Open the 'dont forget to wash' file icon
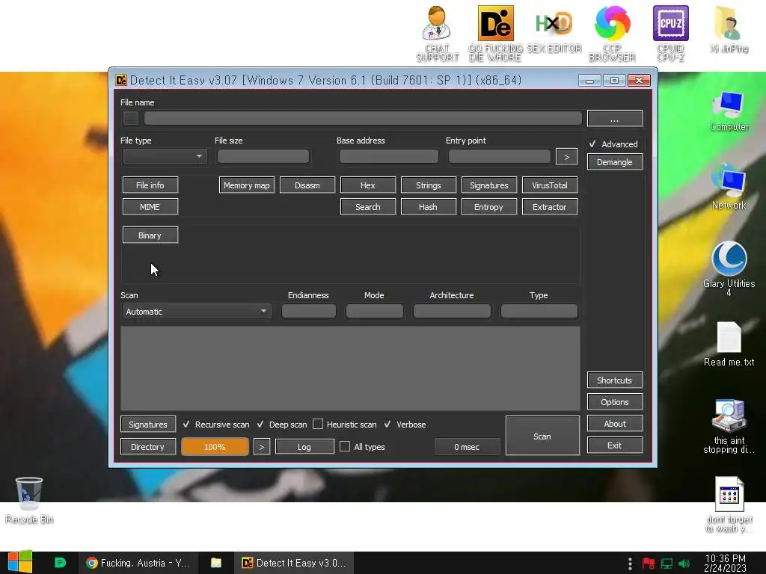766x574 pixels. [x=729, y=504]
